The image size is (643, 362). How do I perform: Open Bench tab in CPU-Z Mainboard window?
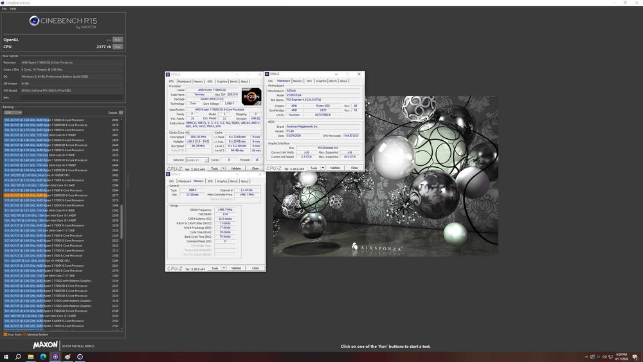pyautogui.click(x=333, y=81)
